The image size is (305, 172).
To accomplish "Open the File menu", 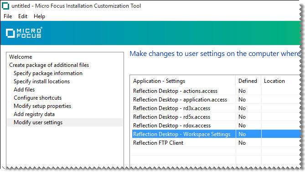I will coord(8,16).
